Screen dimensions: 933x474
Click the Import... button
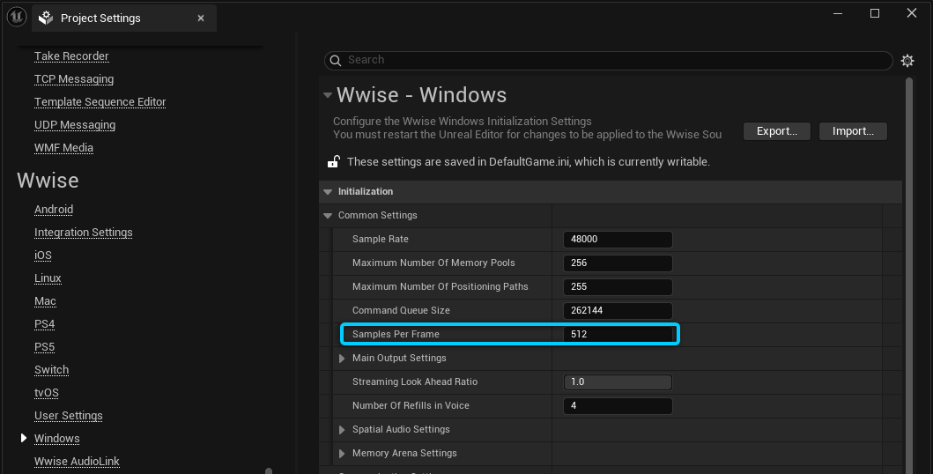[x=852, y=131]
